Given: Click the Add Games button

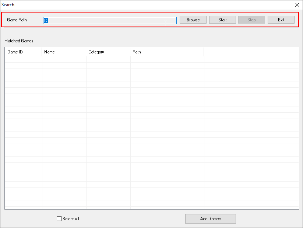Looking at the screenshot, I should pos(210,218).
